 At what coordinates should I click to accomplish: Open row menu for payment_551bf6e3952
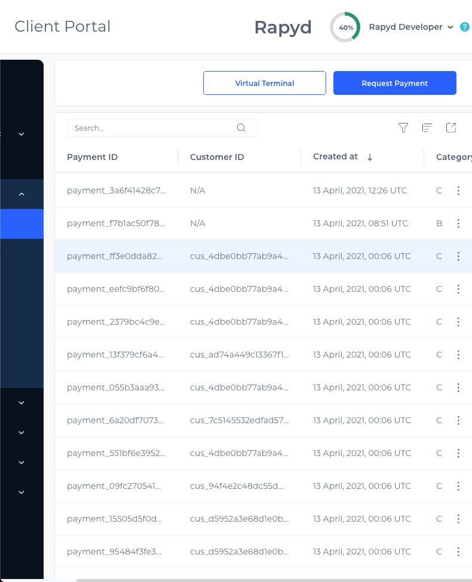[458, 453]
